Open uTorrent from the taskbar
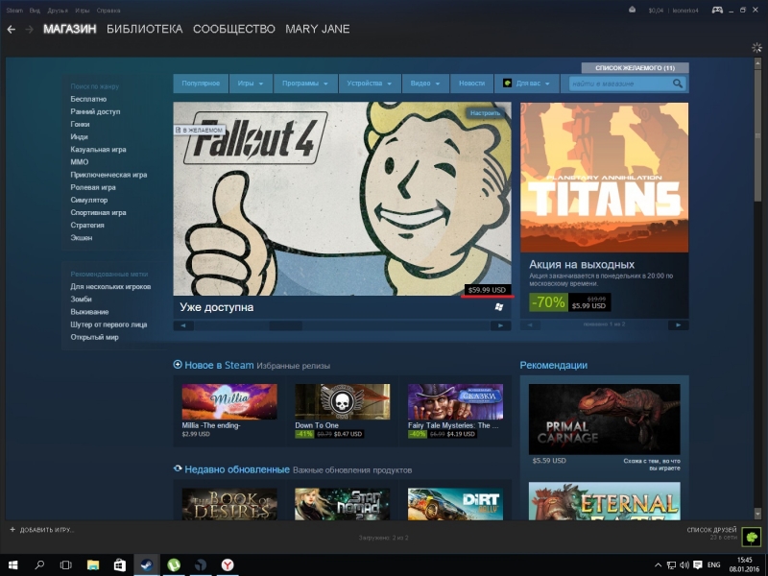Image resolution: width=768 pixels, height=576 pixels. point(174,565)
